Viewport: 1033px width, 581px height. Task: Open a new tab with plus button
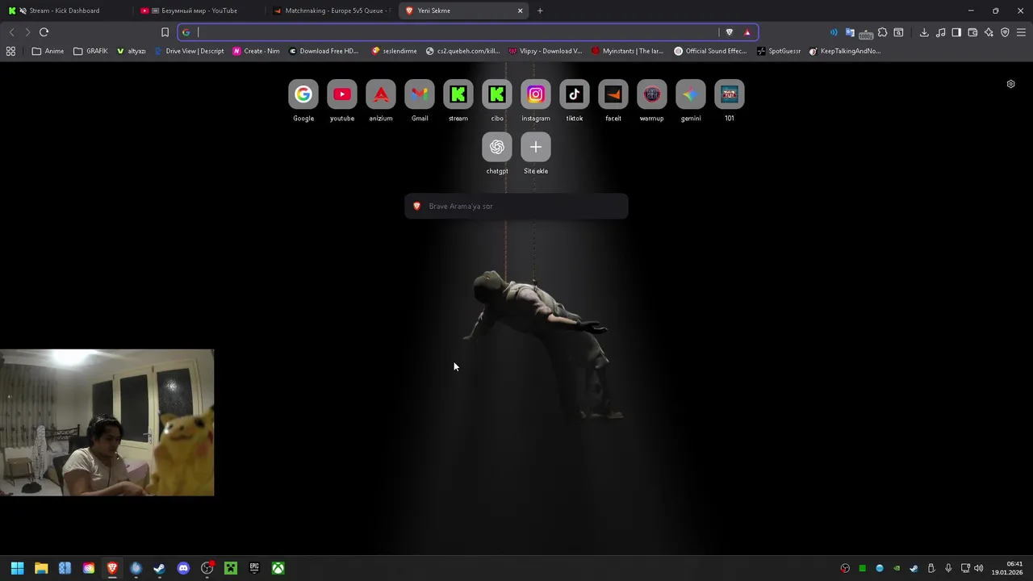click(x=540, y=10)
